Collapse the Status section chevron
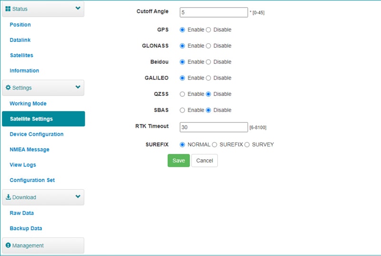 tap(78, 9)
